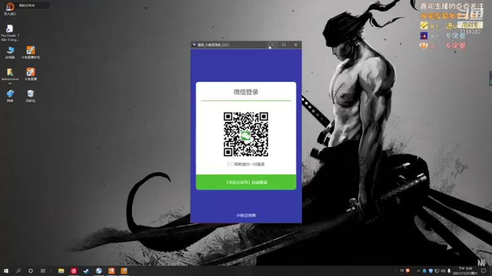Image resolution: width=492 pixels, height=276 pixels.
Task: Open Cortana circle on taskbar
Action: point(31,270)
